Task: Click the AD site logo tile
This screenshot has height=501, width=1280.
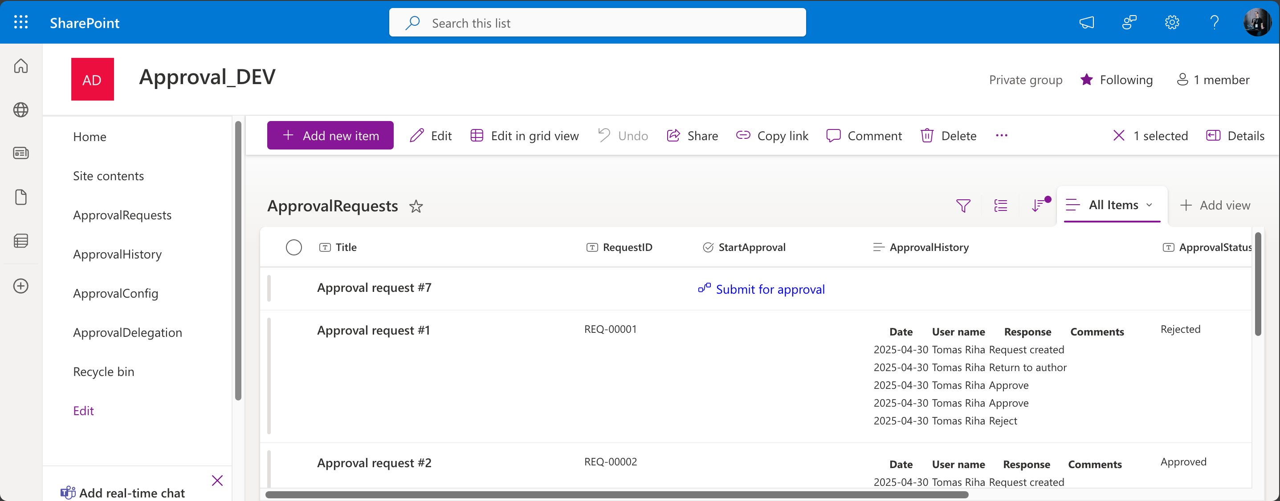Action: [x=93, y=79]
